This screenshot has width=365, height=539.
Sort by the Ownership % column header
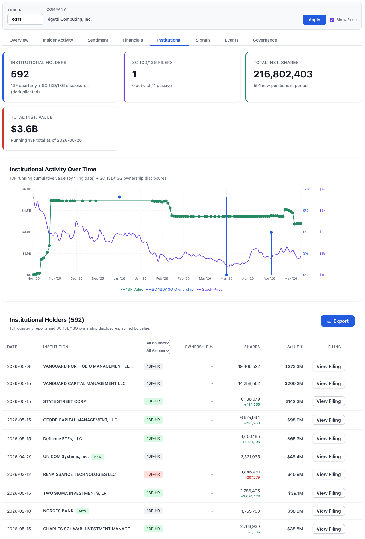pos(199,347)
